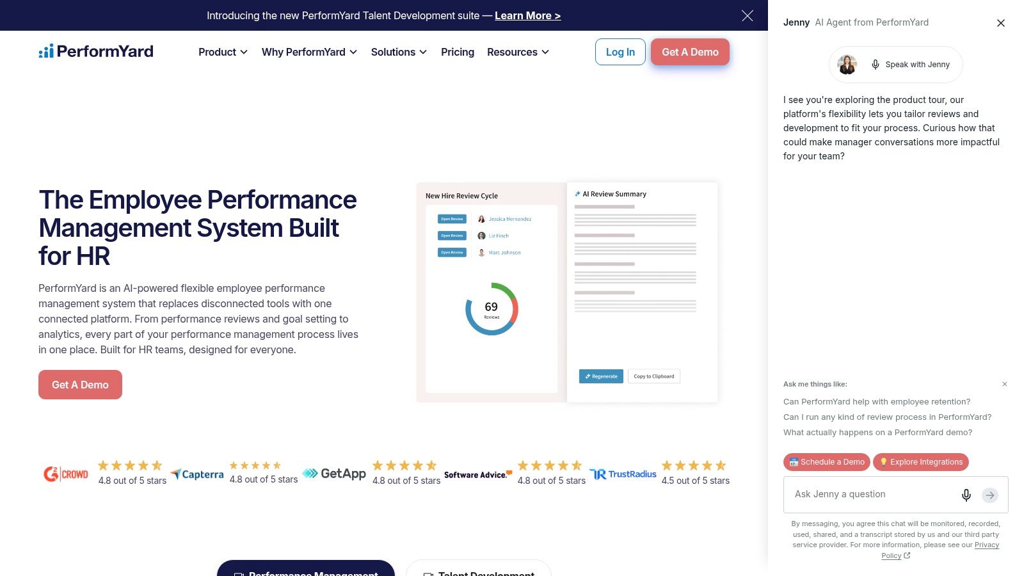Expand the Solutions menu
This screenshot has width=1024, height=576.
[x=399, y=52]
